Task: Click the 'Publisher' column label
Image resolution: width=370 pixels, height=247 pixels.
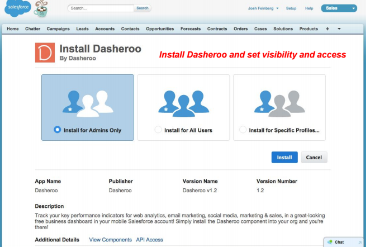Action: [121, 181]
